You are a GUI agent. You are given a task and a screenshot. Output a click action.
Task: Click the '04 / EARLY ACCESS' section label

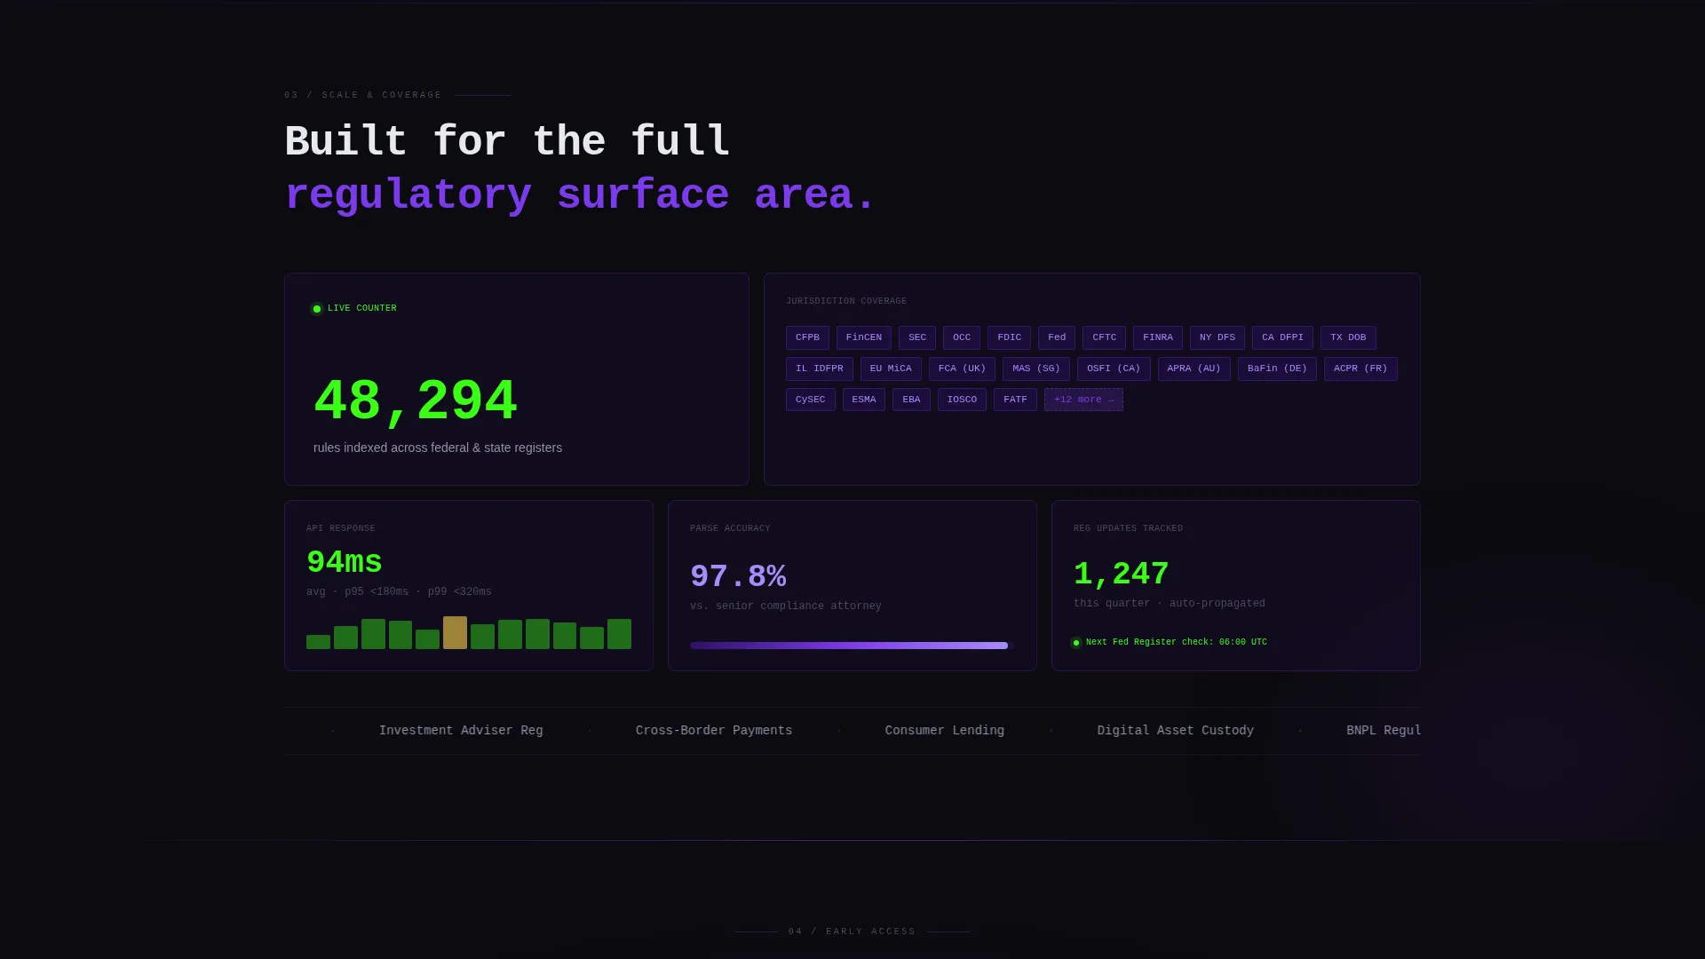pos(852,931)
